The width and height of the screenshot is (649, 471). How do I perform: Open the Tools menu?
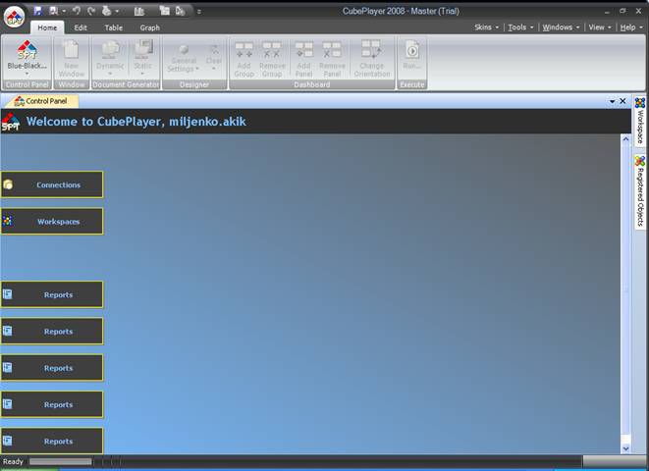click(x=520, y=27)
